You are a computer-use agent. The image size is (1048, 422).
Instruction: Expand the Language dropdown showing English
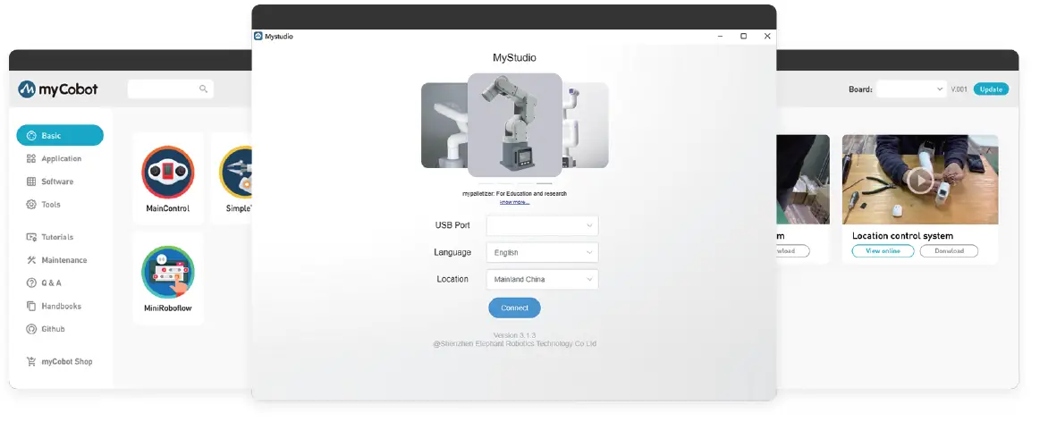coord(542,252)
